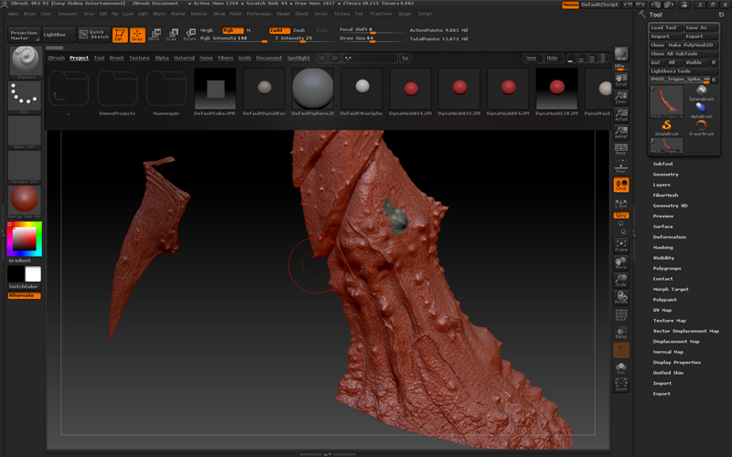Click Save As button
The image size is (732, 457).
[701, 28]
